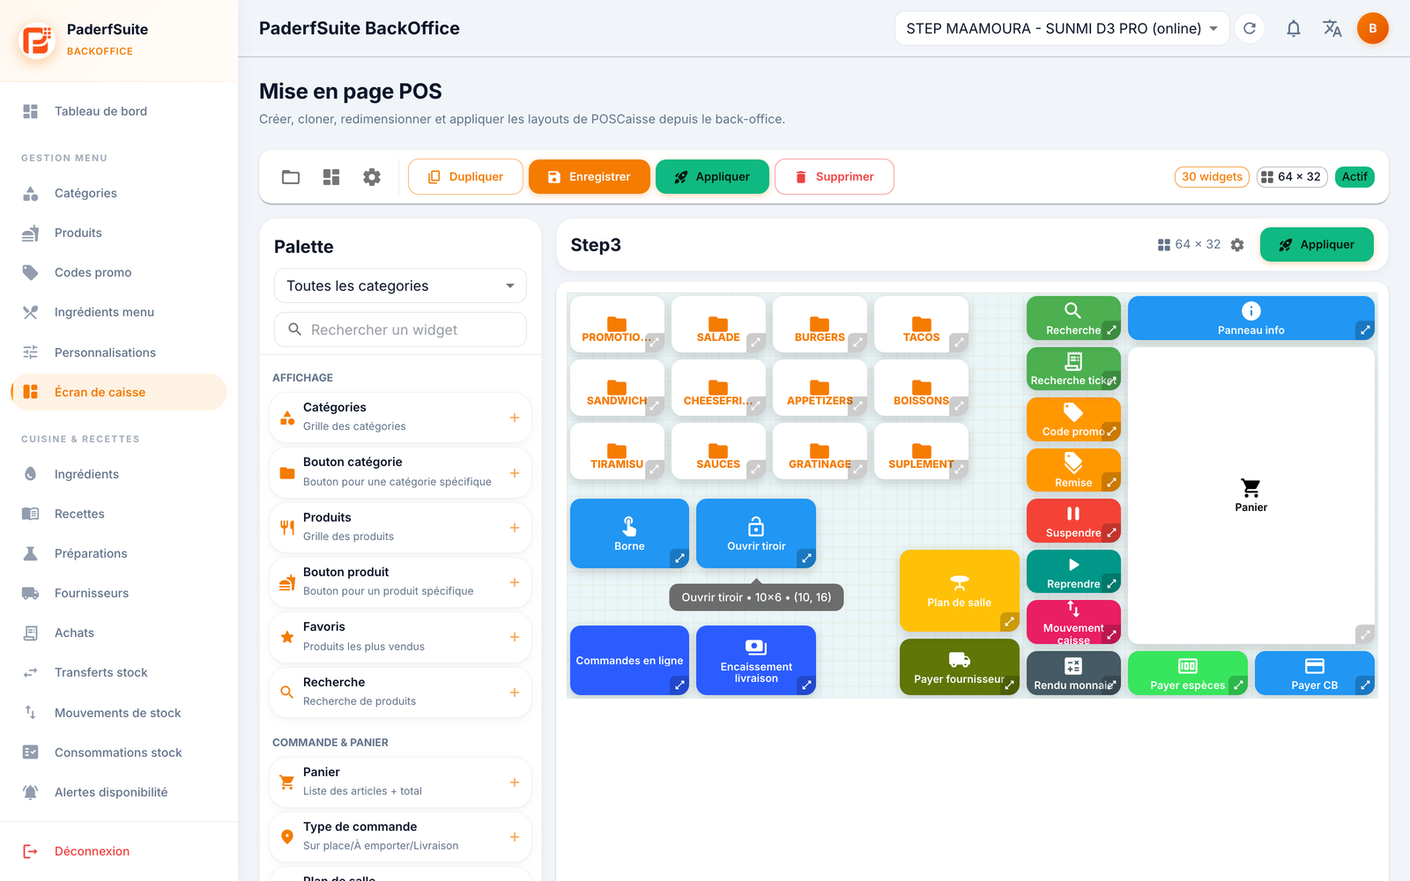Click resize handle on Ouvrir tiroir widget

click(x=806, y=558)
